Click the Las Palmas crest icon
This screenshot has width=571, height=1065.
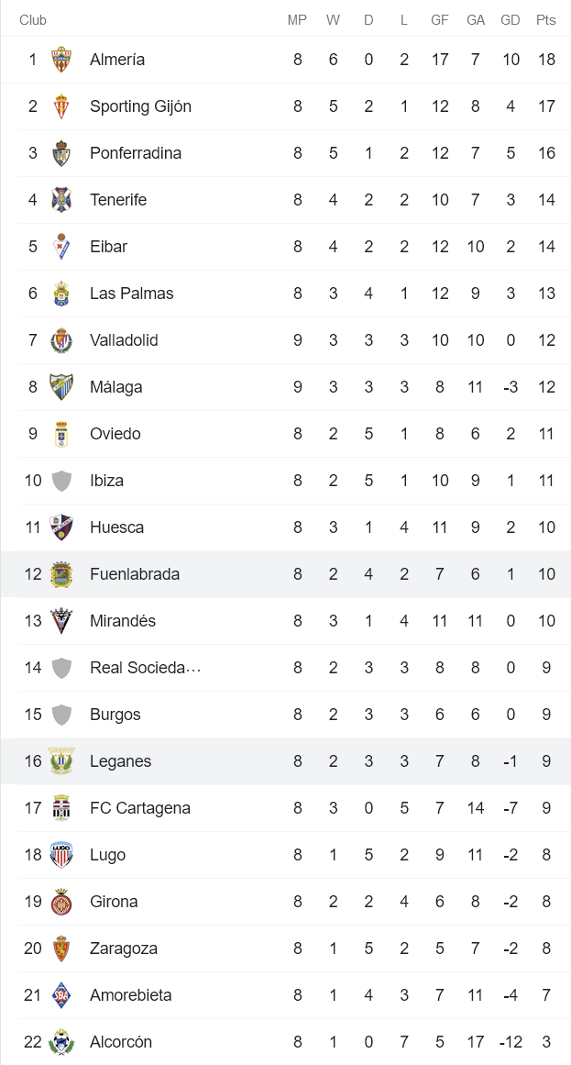point(61,294)
